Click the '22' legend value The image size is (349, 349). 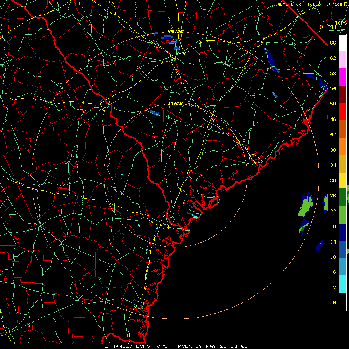333,211
